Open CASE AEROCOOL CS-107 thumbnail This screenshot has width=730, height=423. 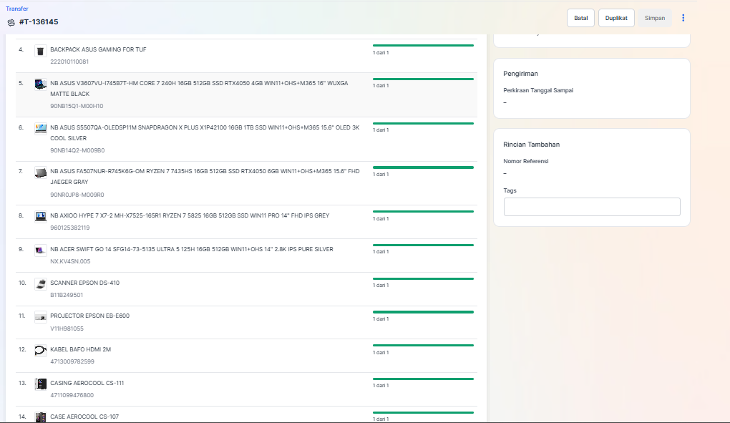pos(41,417)
